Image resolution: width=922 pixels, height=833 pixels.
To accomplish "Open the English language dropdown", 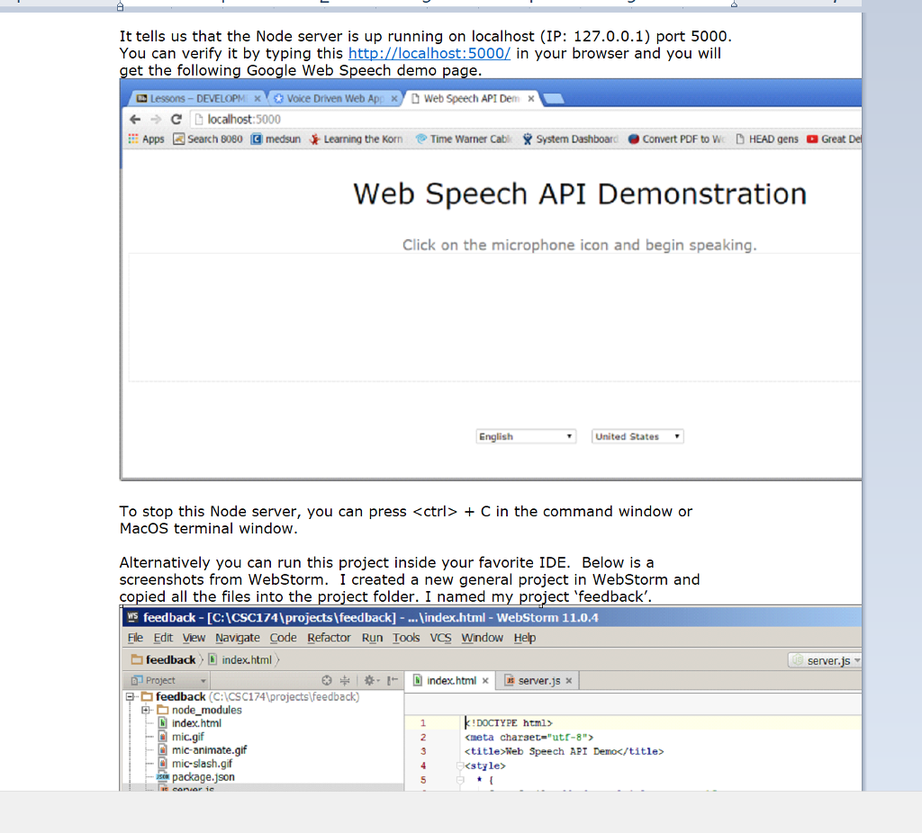I will 526,436.
